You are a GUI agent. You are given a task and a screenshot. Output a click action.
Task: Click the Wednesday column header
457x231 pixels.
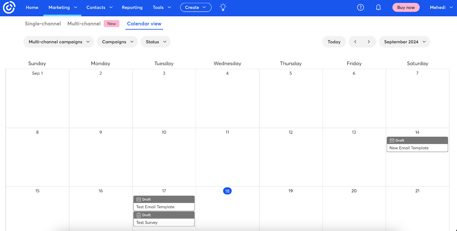click(227, 63)
